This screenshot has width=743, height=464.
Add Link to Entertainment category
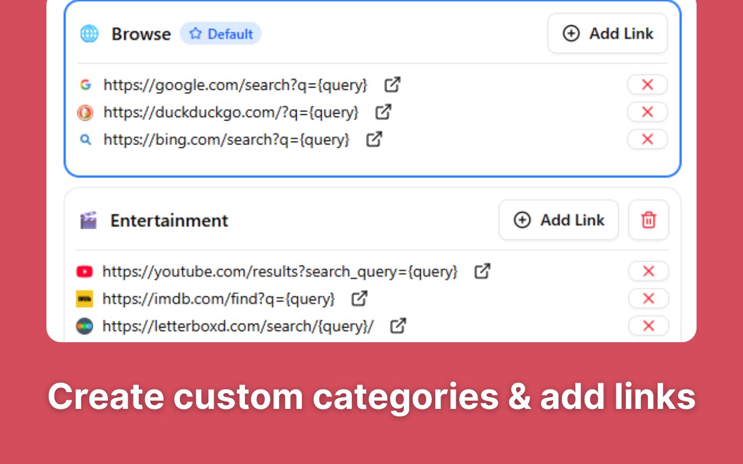coord(558,220)
